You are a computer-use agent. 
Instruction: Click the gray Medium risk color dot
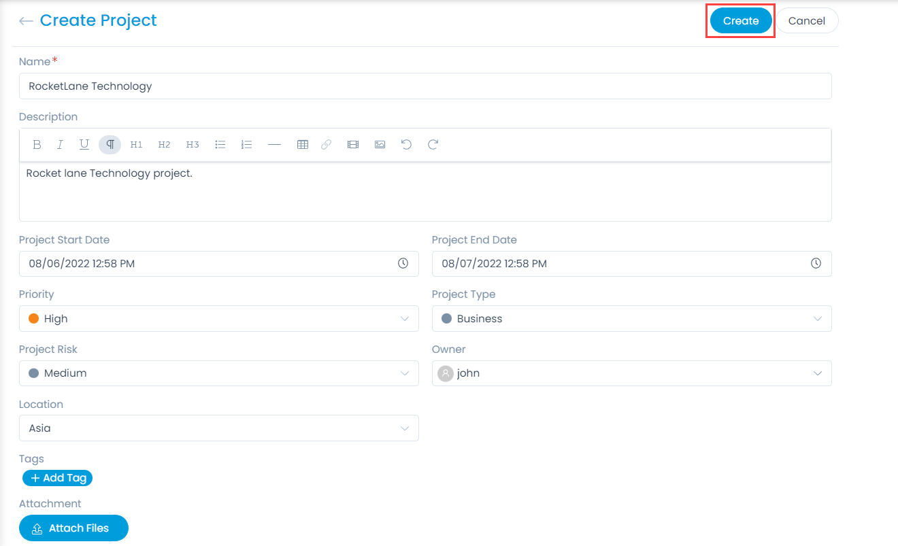(x=33, y=373)
